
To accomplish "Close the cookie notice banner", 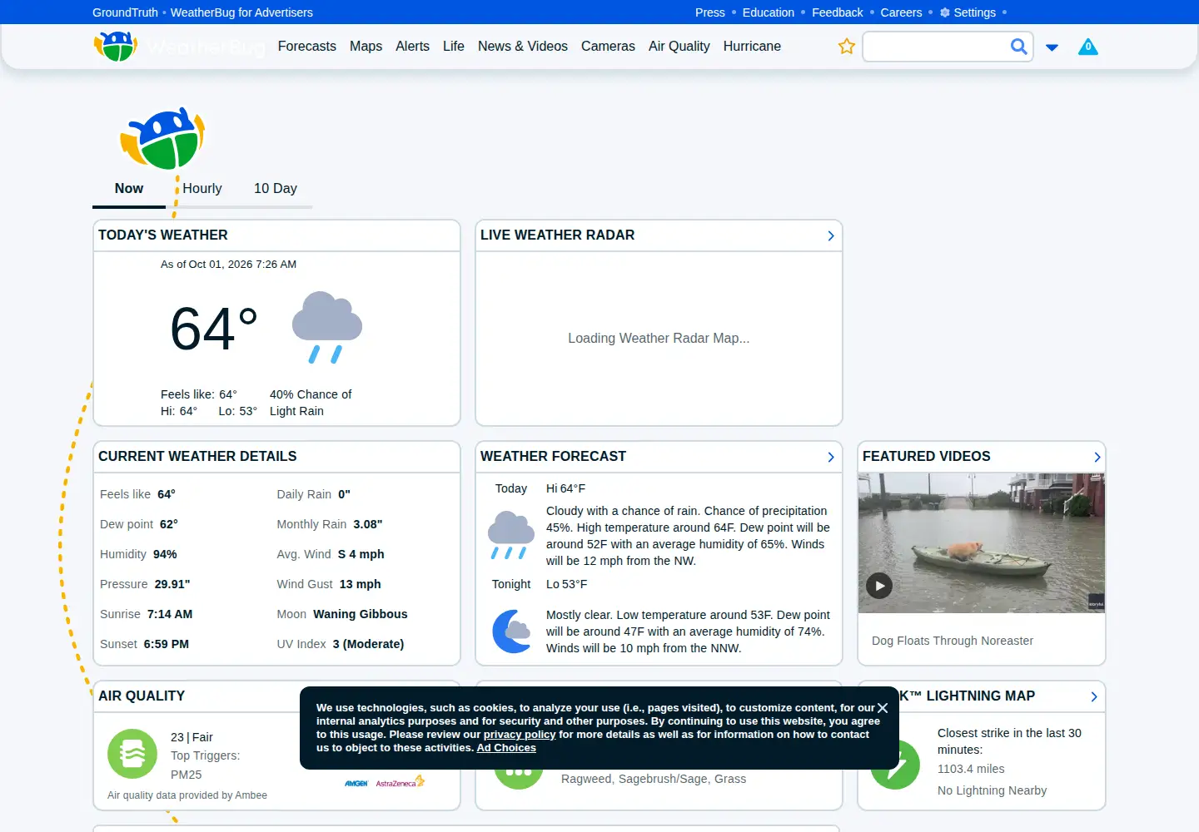I will pos(883,708).
